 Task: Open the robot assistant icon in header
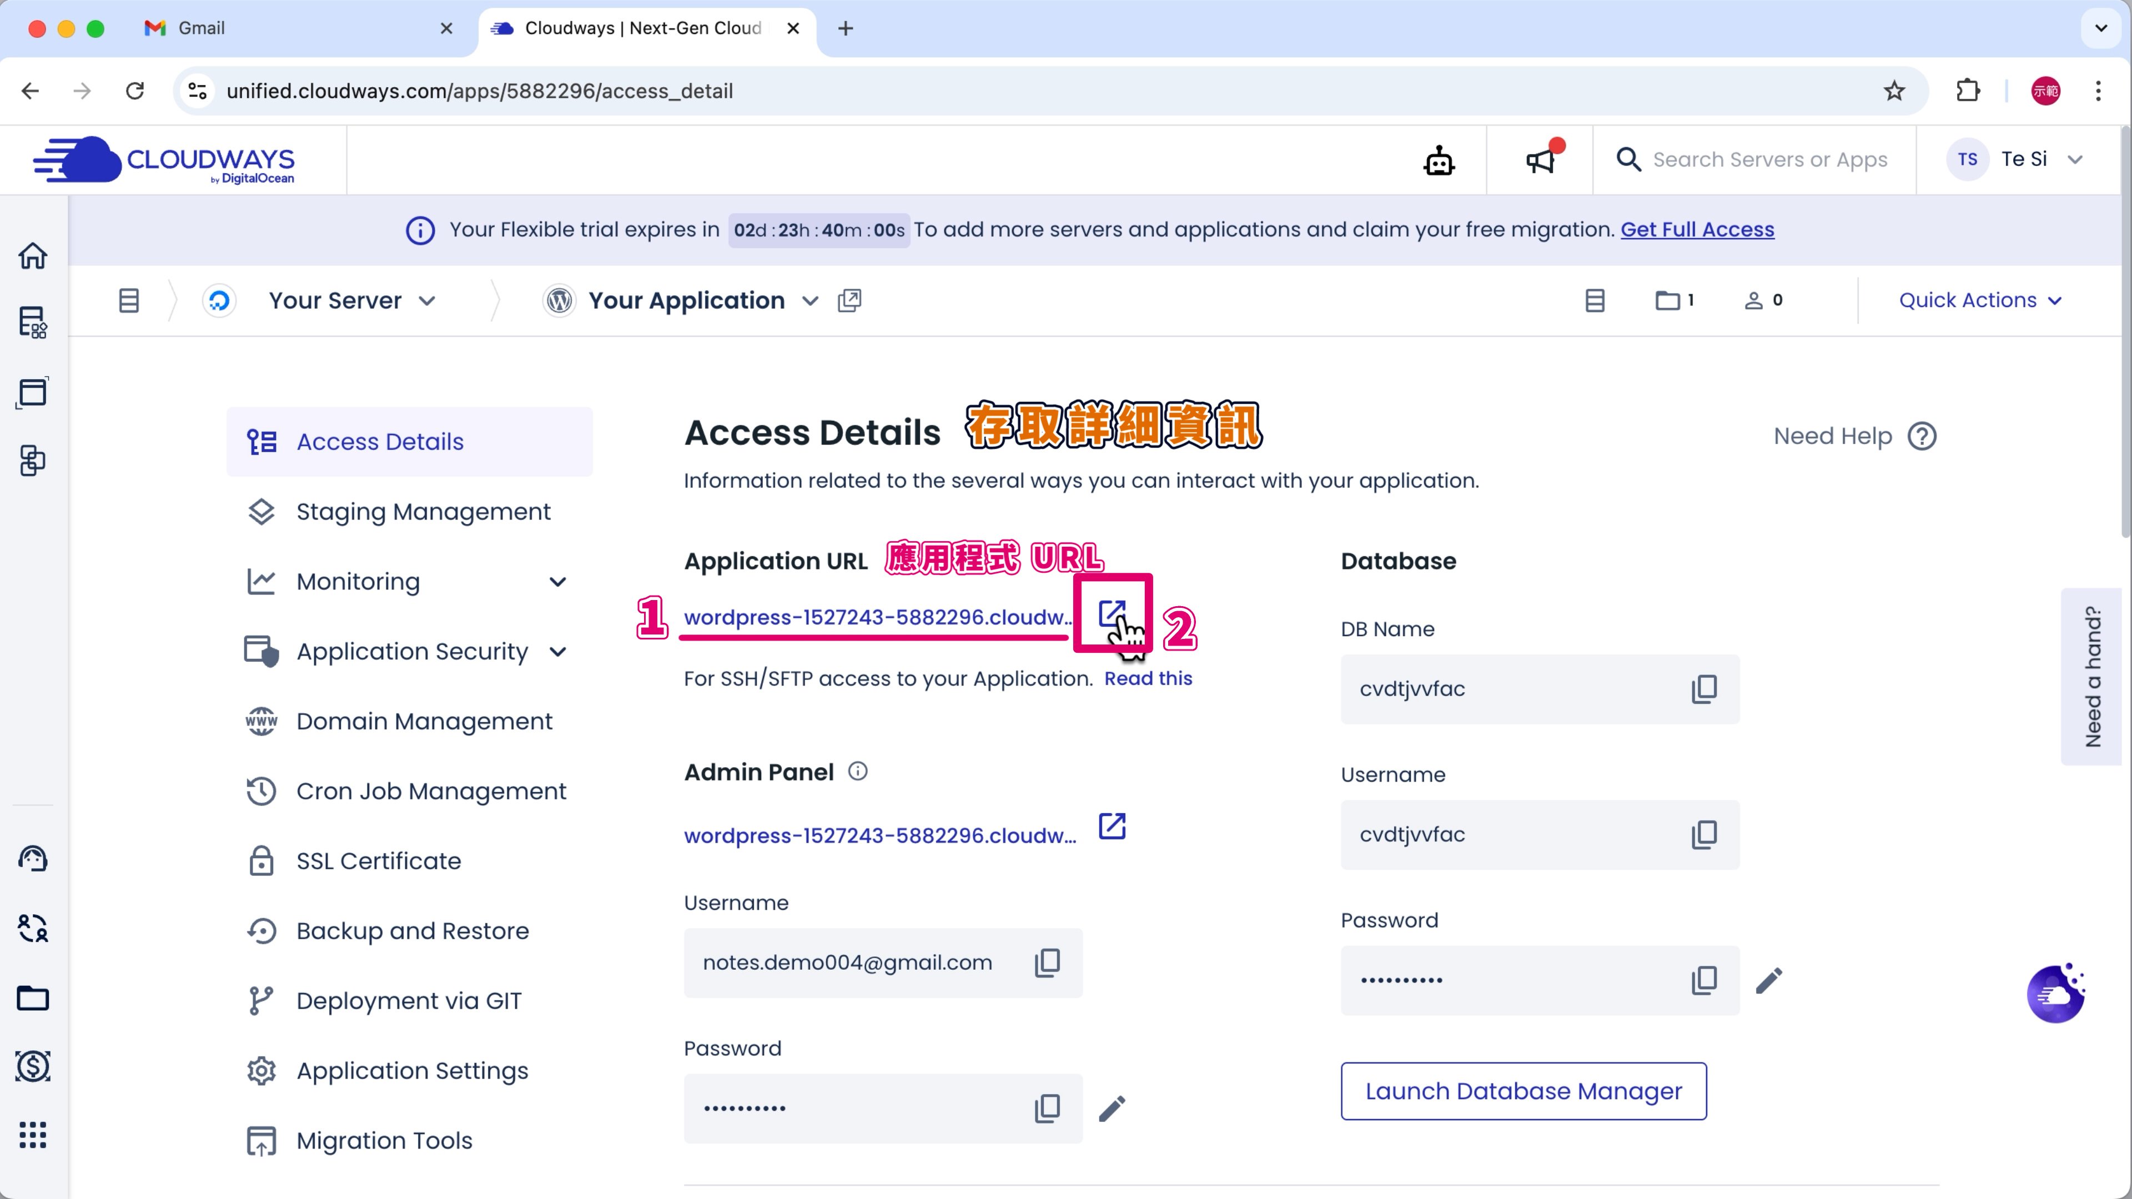(x=1439, y=160)
